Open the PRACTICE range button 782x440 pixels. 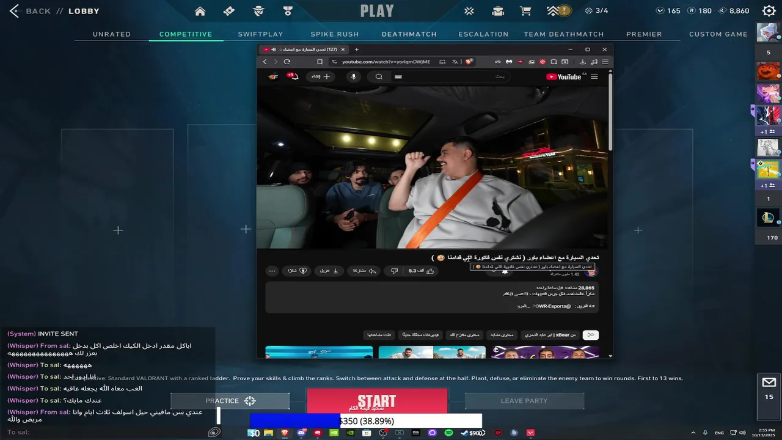230,401
